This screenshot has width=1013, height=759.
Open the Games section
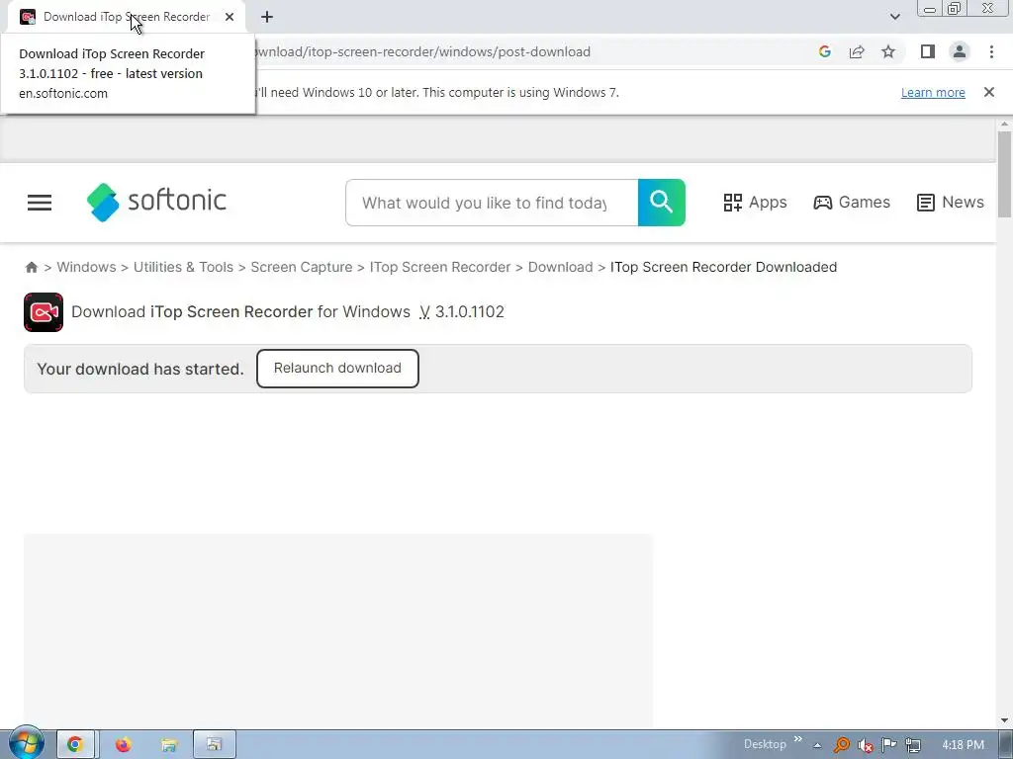click(852, 203)
